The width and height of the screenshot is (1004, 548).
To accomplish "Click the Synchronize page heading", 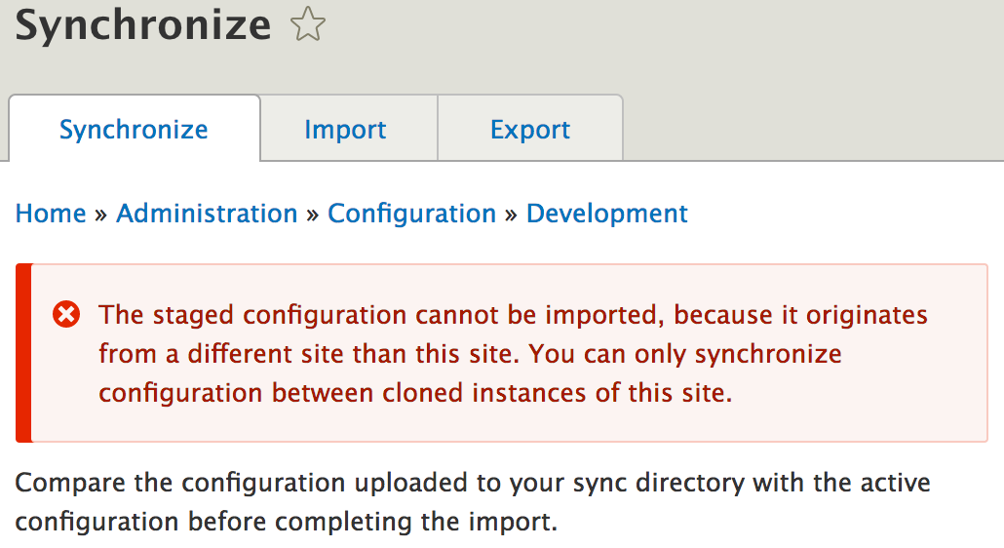I will click(x=143, y=25).
